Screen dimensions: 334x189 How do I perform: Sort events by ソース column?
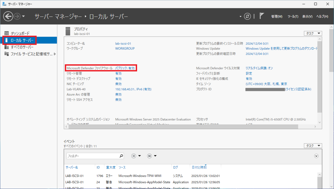(x=122, y=167)
